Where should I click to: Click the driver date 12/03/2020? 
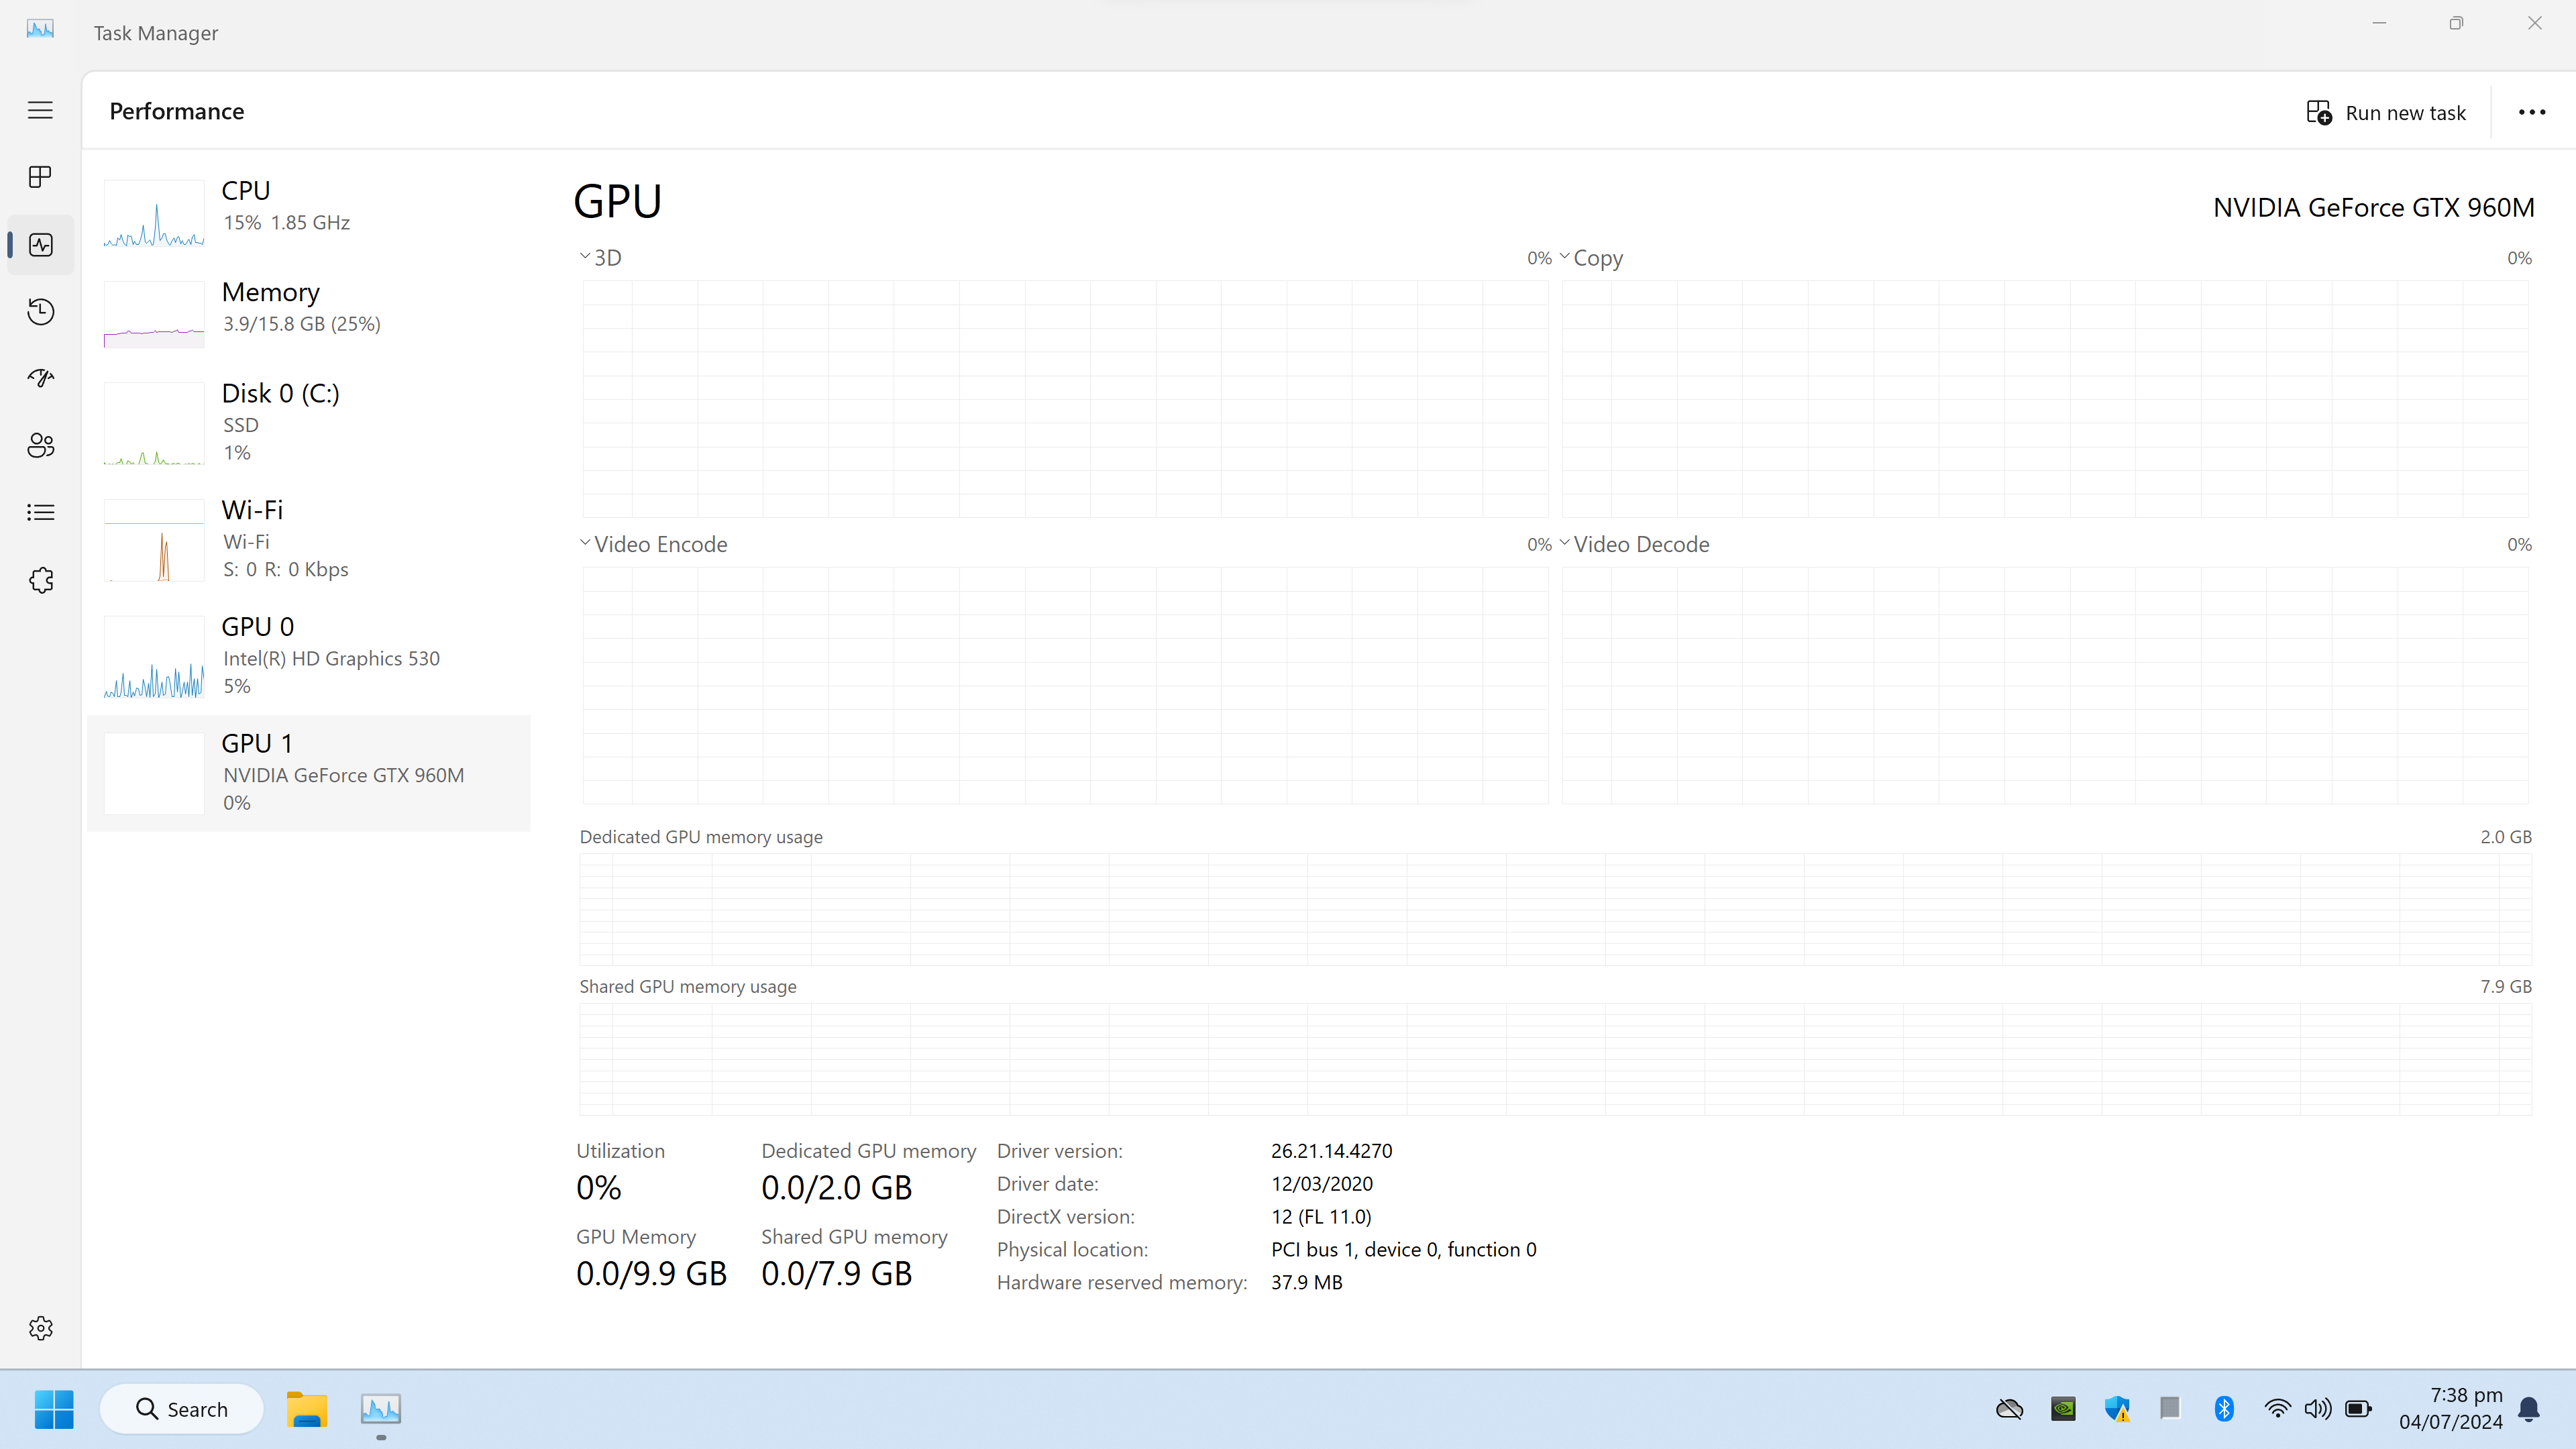1321,1184
